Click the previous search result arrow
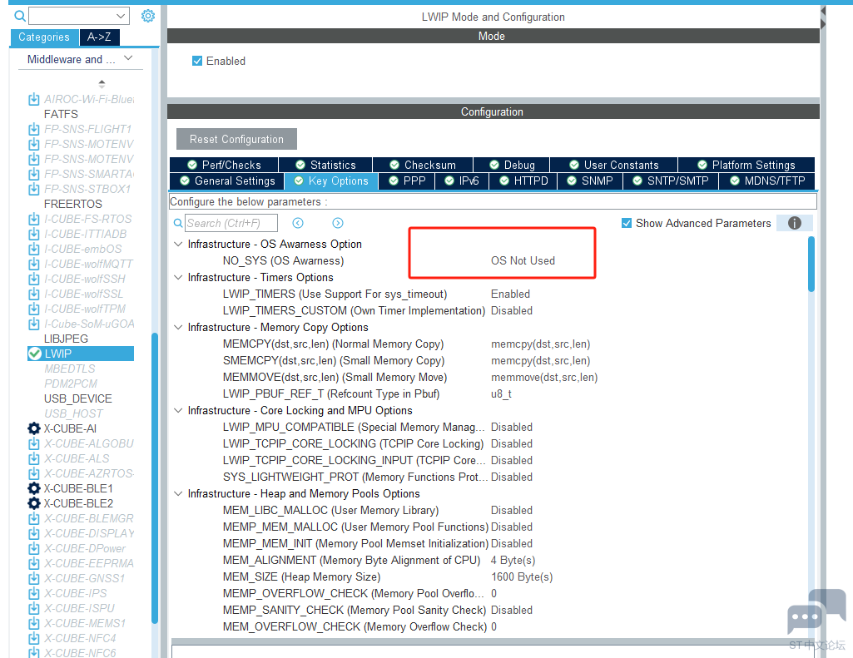853x658 pixels. coord(298,223)
